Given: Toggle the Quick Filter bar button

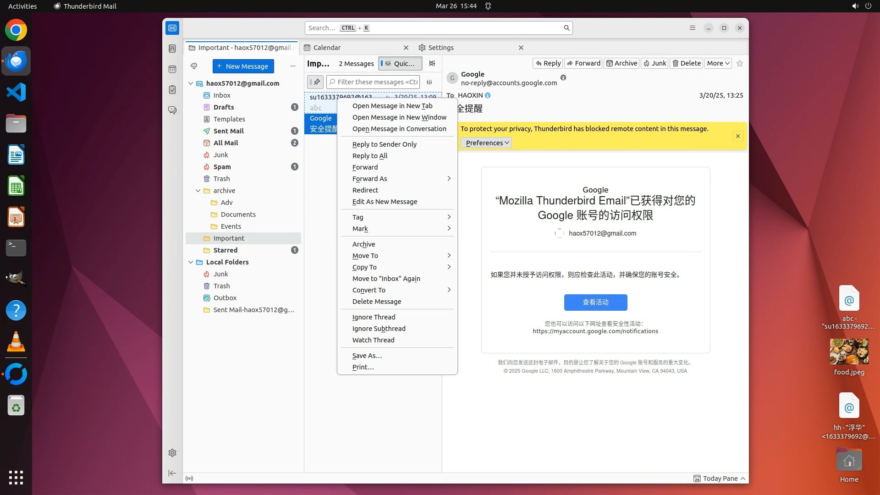Looking at the screenshot, I should (400, 64).
